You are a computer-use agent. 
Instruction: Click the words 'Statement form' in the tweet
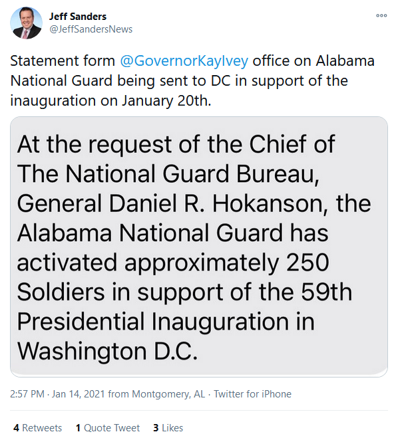[63, 61]
